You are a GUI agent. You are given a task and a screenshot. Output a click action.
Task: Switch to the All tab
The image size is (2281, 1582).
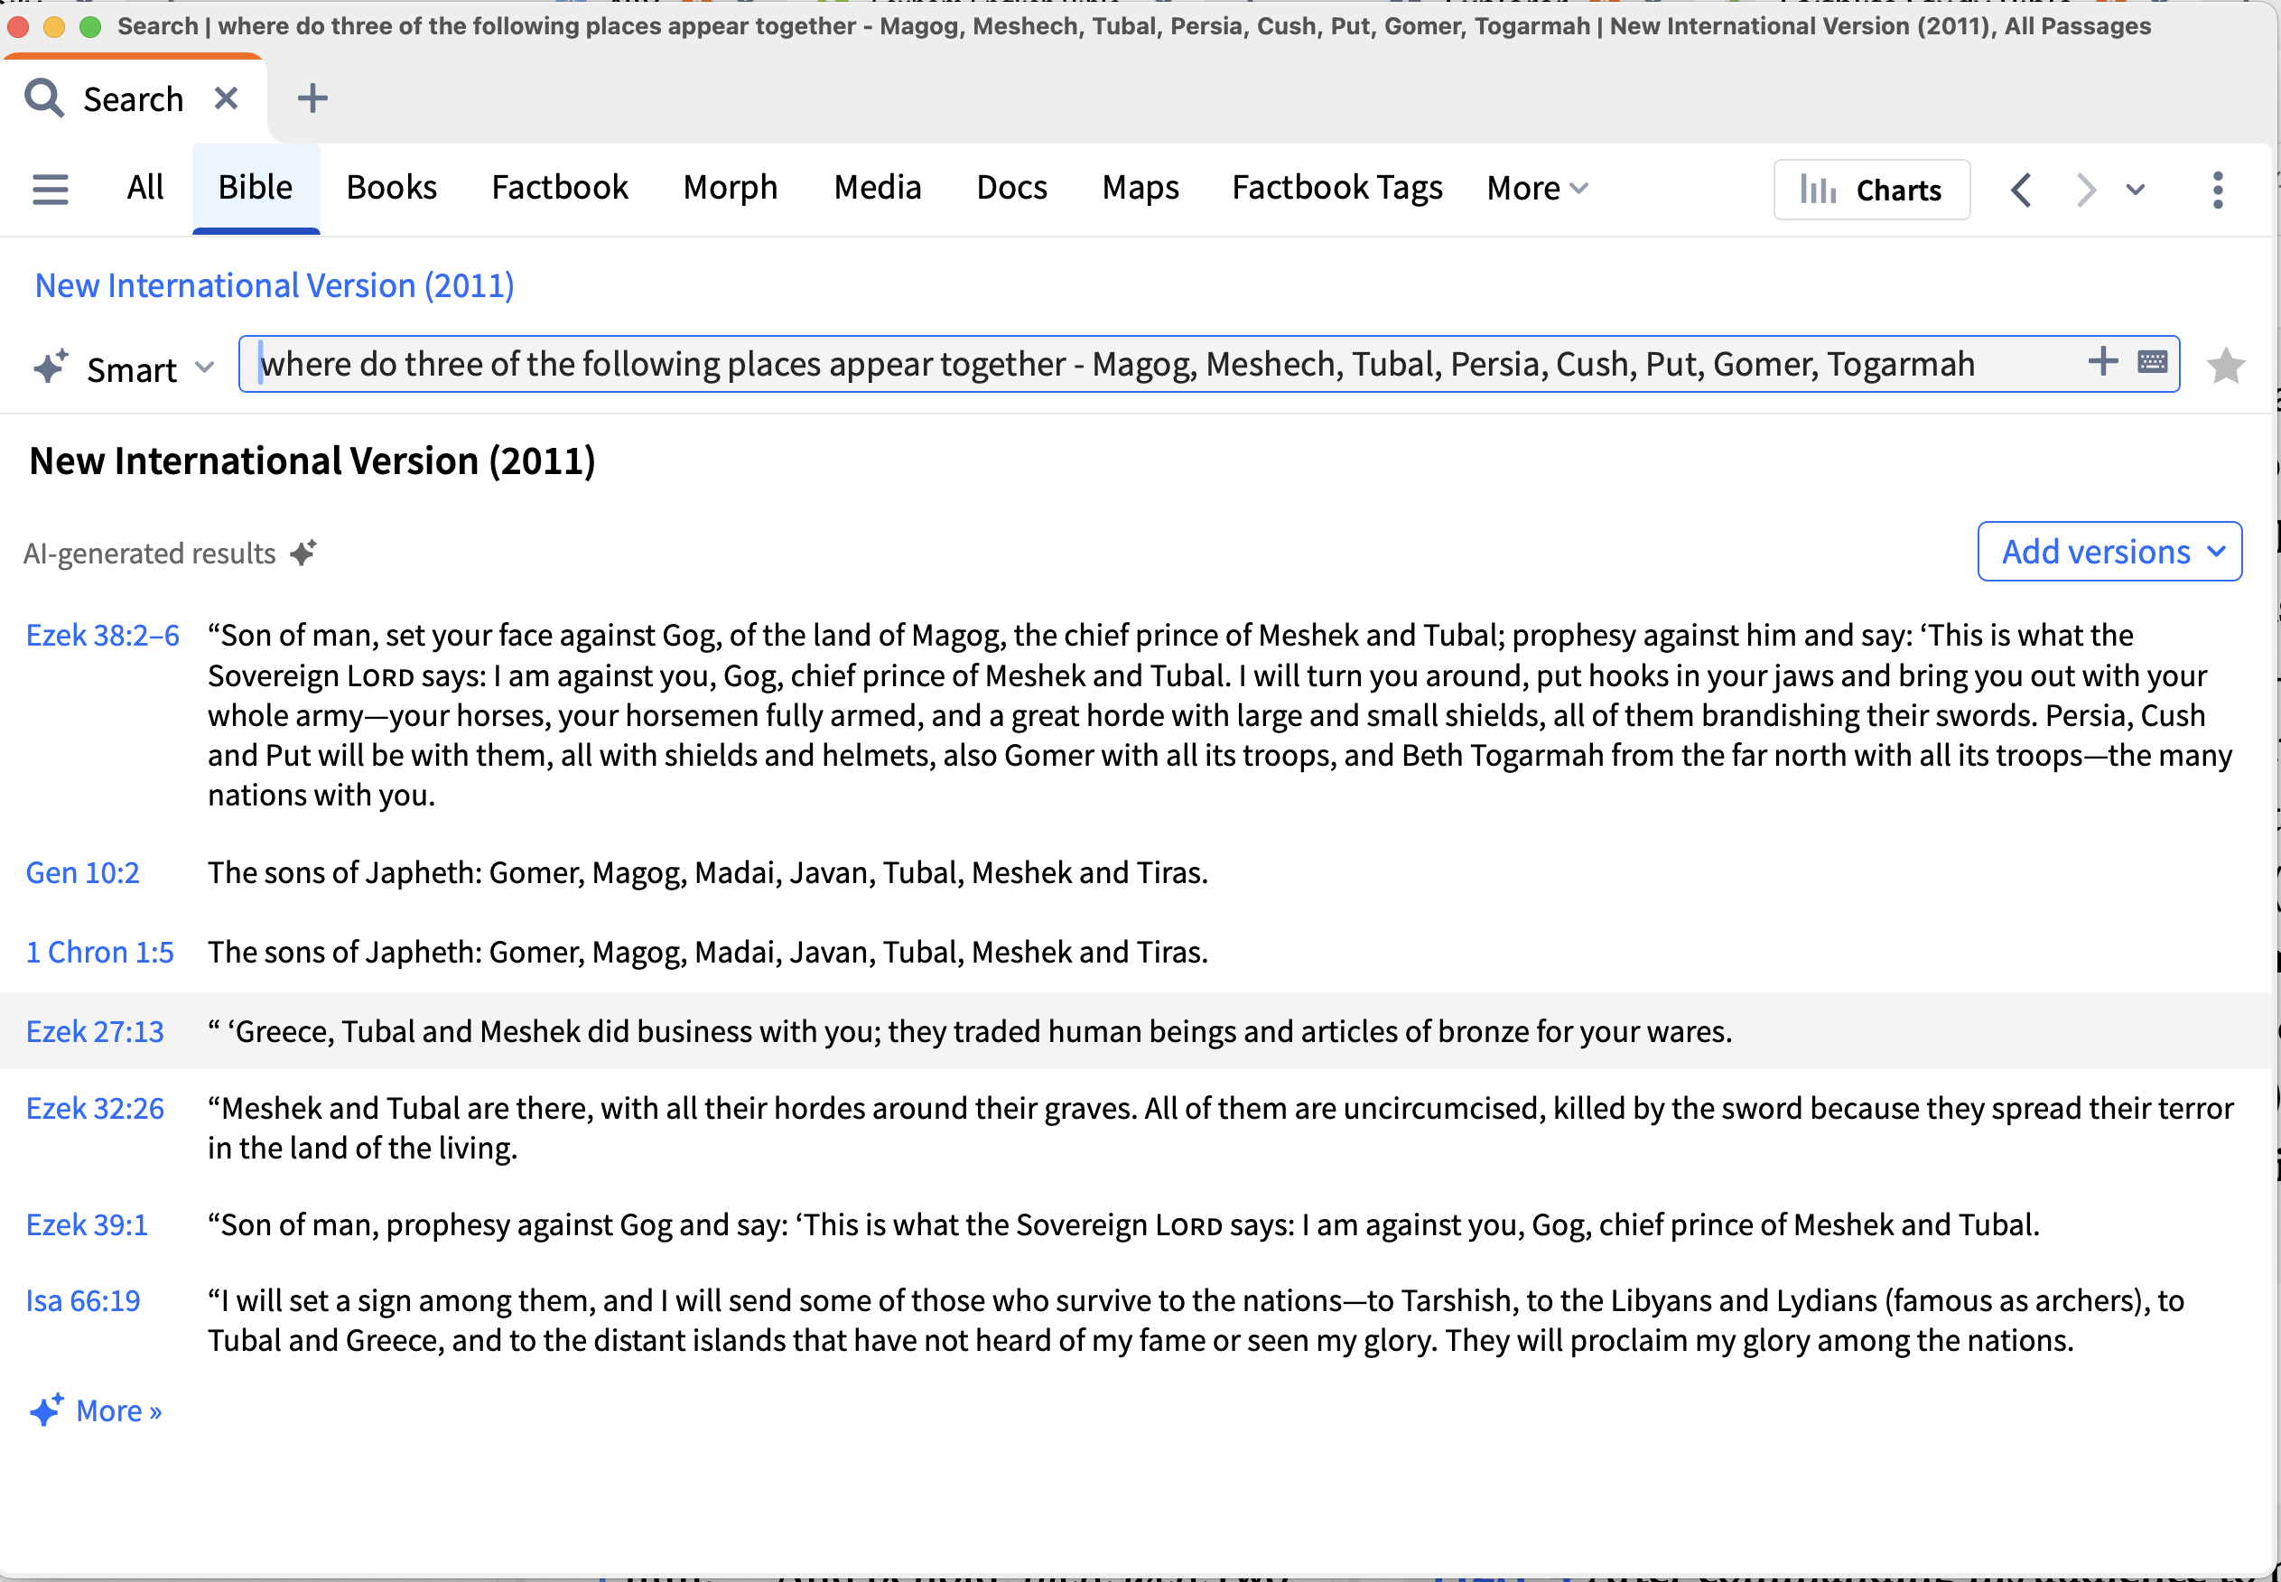tap(144, 187)
